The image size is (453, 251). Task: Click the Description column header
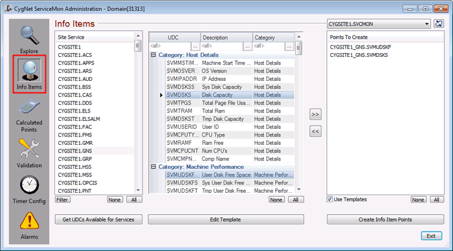(x=226, y=38)
